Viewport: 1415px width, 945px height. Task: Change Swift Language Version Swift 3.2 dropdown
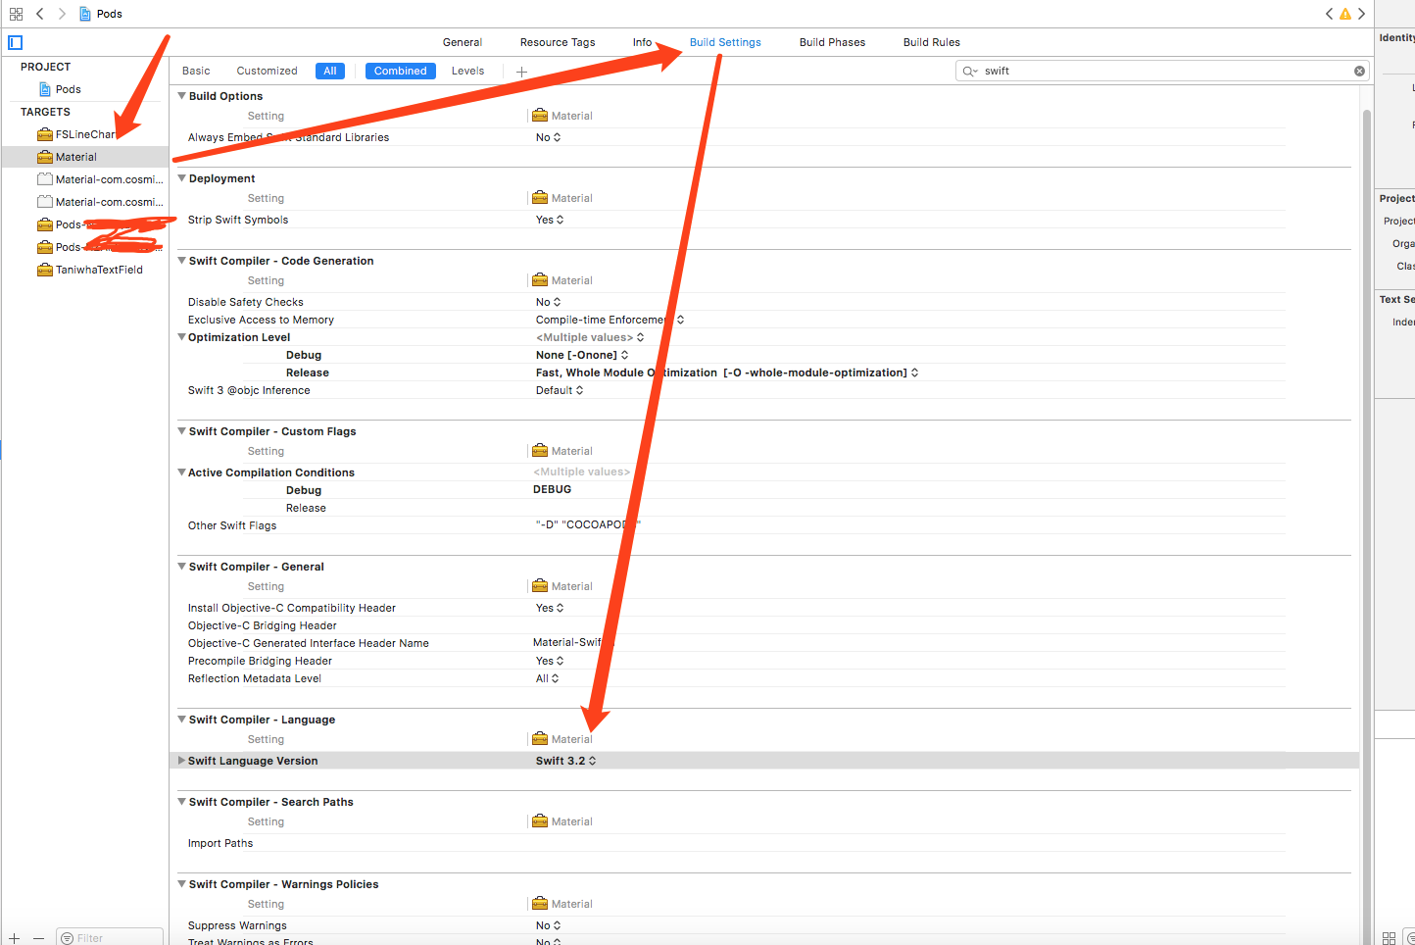[565, 761]
